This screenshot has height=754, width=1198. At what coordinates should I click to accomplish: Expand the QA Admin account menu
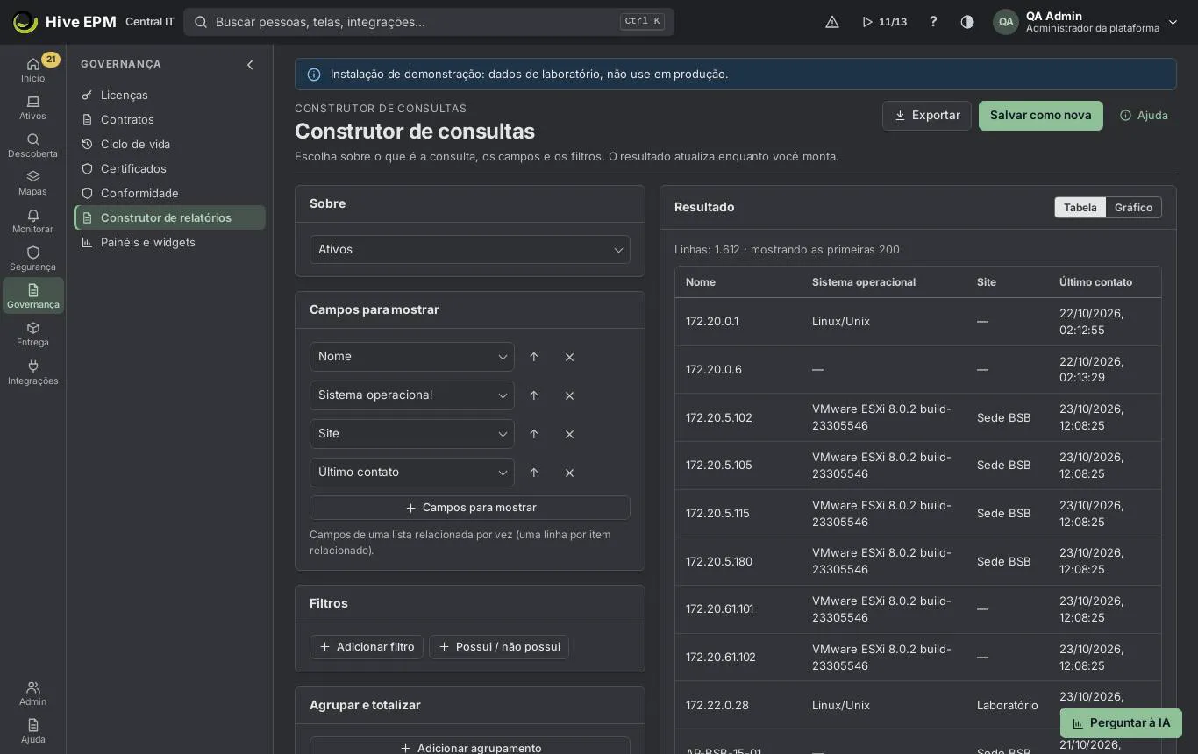[x=1086, y=22]
